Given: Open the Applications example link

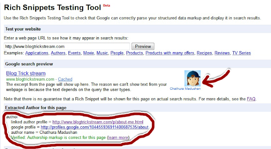Looking at the screenshot, I should click(37, 53).
